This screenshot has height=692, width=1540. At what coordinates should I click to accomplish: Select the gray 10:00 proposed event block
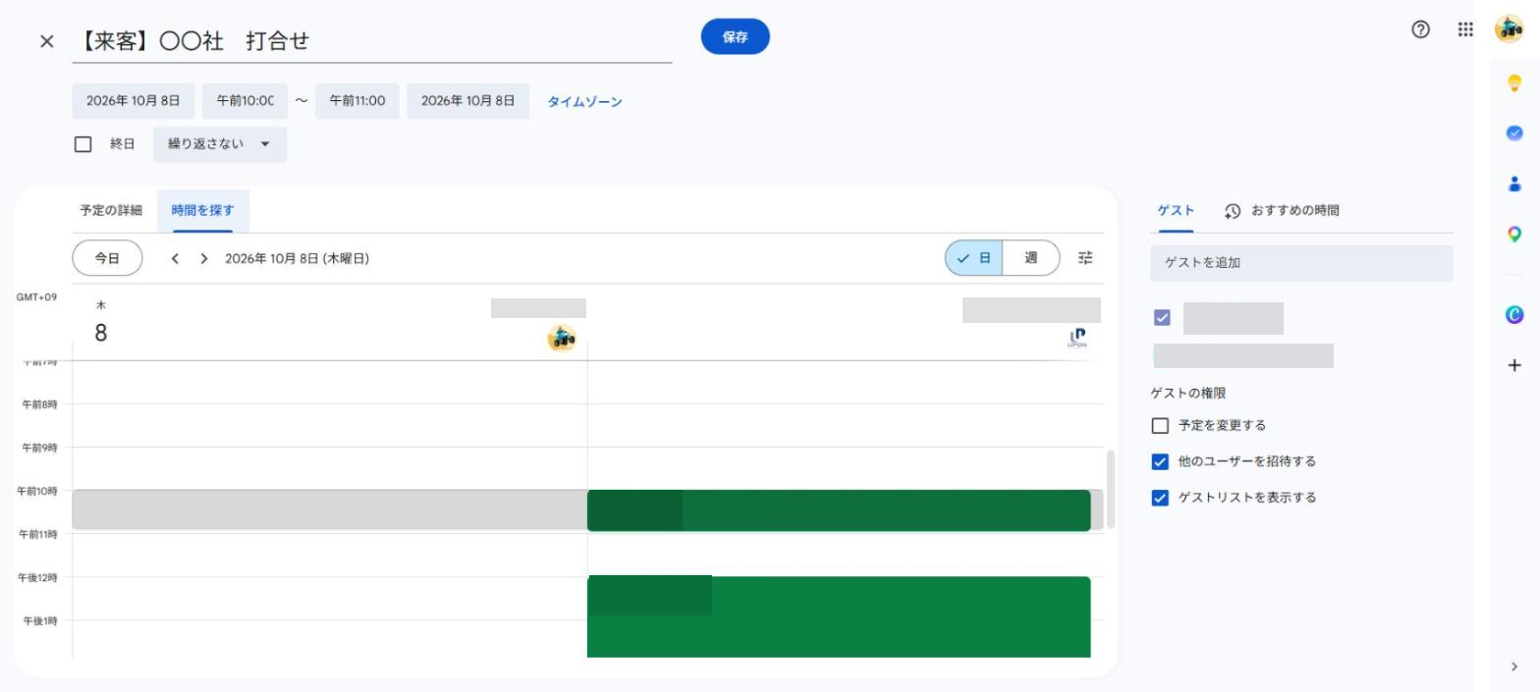(x=330, y=510)
